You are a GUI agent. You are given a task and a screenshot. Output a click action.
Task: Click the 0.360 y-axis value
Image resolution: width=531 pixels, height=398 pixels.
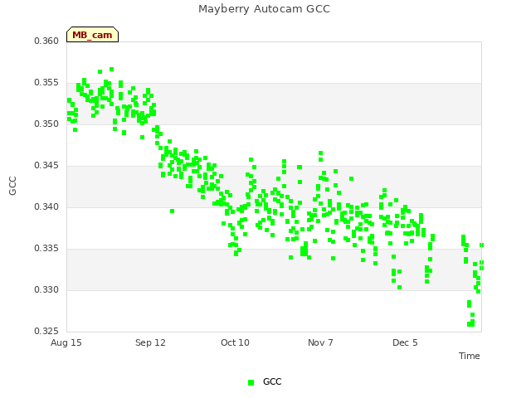pyautogui.click(x=46, y=41)
